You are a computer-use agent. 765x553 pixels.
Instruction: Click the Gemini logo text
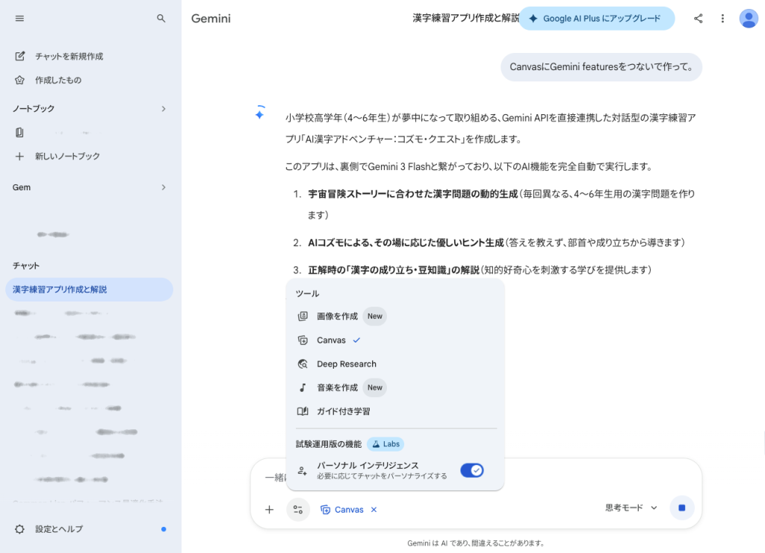click(211, 19)
